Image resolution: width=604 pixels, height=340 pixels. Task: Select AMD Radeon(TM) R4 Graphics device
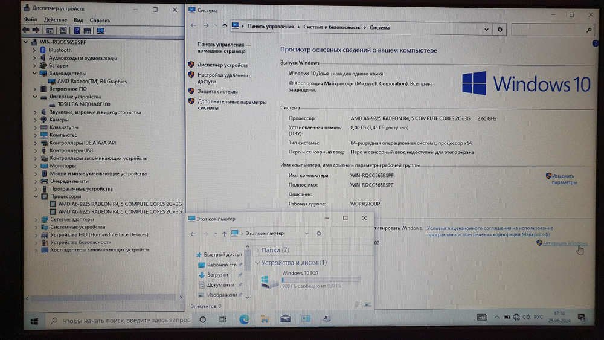tap(92, 82)
